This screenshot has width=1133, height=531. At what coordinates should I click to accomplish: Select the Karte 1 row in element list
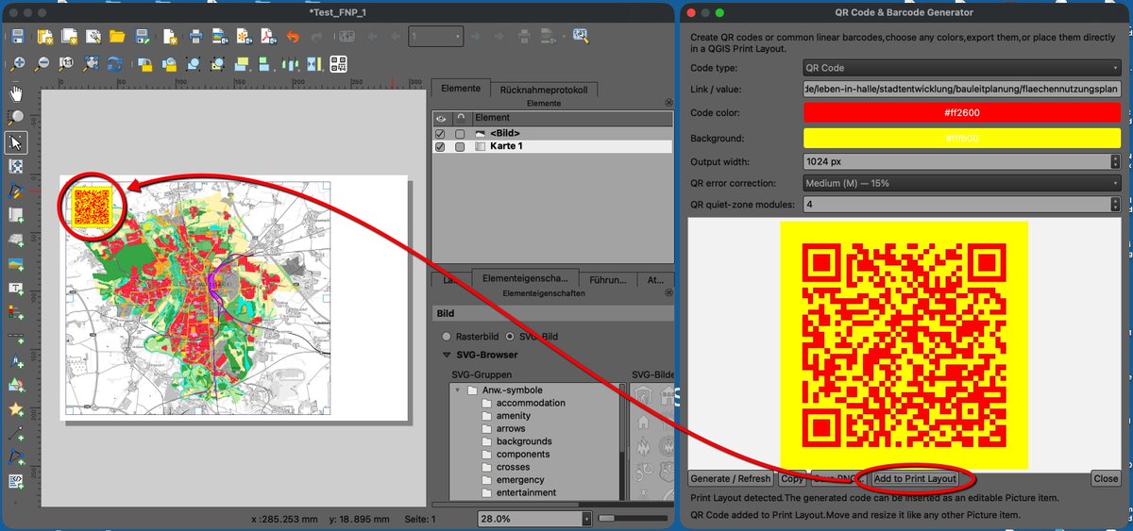coord(552,147)
